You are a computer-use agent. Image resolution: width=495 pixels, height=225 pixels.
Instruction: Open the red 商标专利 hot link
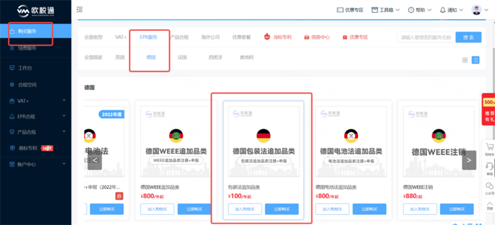tap(278, 37)
